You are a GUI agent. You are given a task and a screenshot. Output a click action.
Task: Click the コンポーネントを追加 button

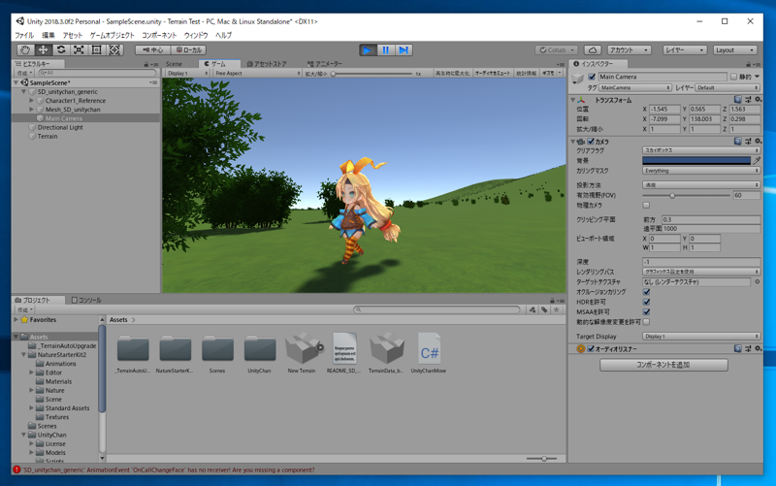point(663,365)
